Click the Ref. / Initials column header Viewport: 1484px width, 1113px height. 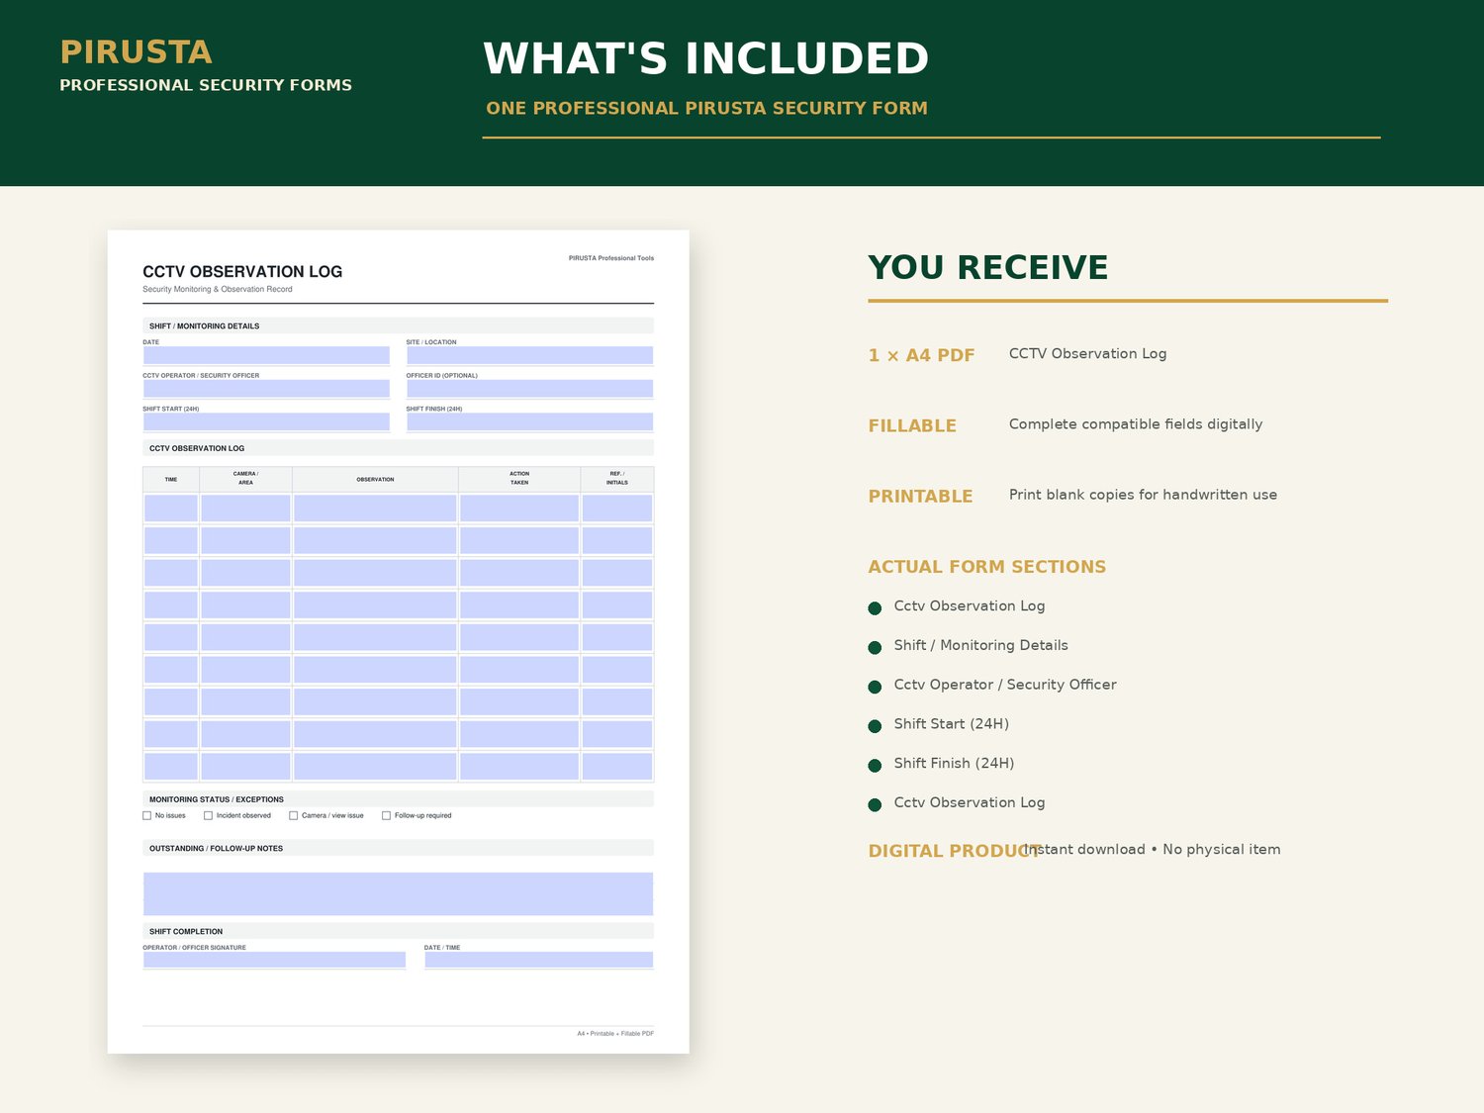[616, 479]
